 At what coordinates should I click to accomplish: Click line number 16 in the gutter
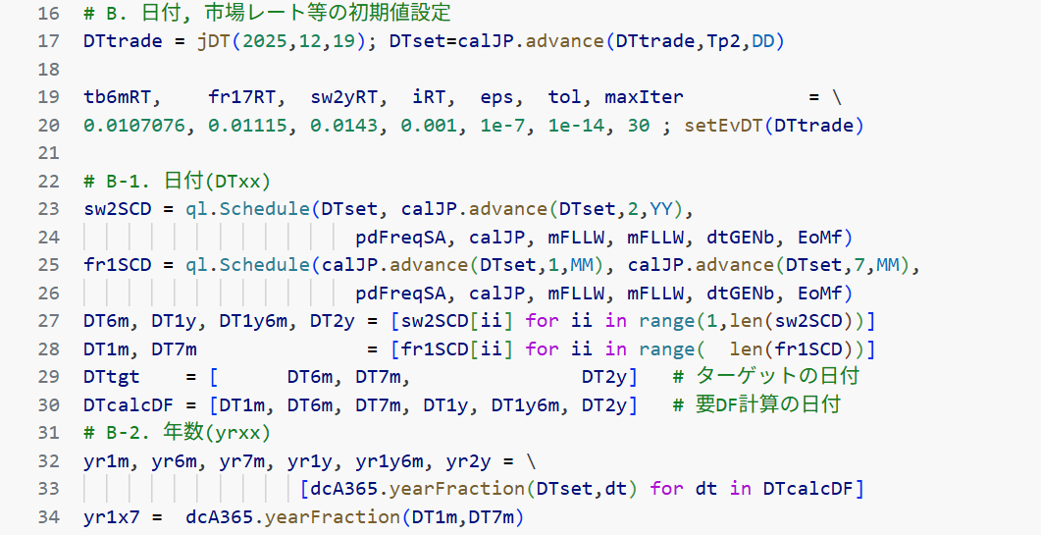(48, 14)
